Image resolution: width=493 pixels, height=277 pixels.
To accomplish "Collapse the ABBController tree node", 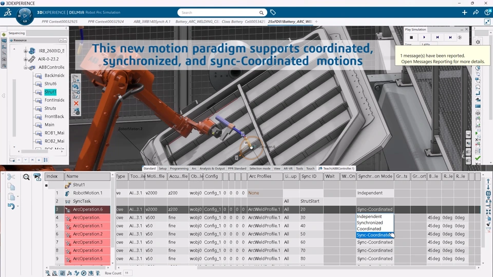I will click(x=26, y=67).
